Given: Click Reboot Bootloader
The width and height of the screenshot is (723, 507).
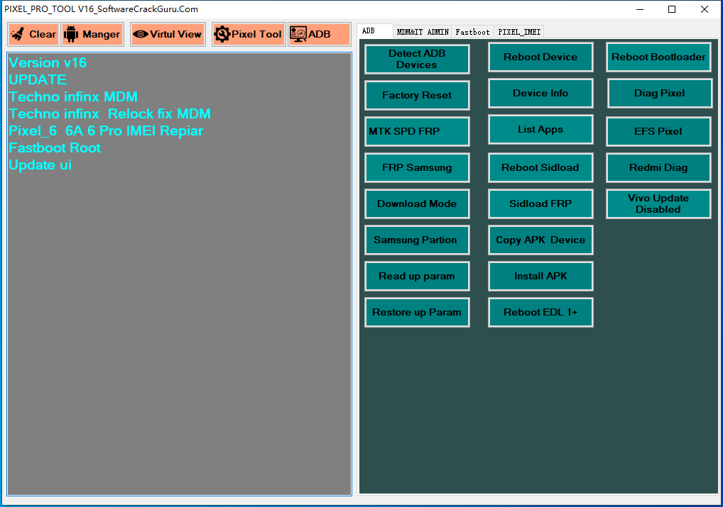Looking at the screenshot, I should click(x=658, y=57).
